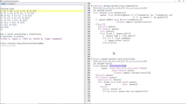The height and width of the screenshot is (104, 186).
Task: Minimize the editor window
Action: pos(175,1)
